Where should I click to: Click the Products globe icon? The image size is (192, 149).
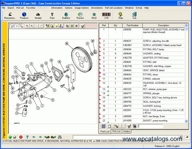click(24, 16)
